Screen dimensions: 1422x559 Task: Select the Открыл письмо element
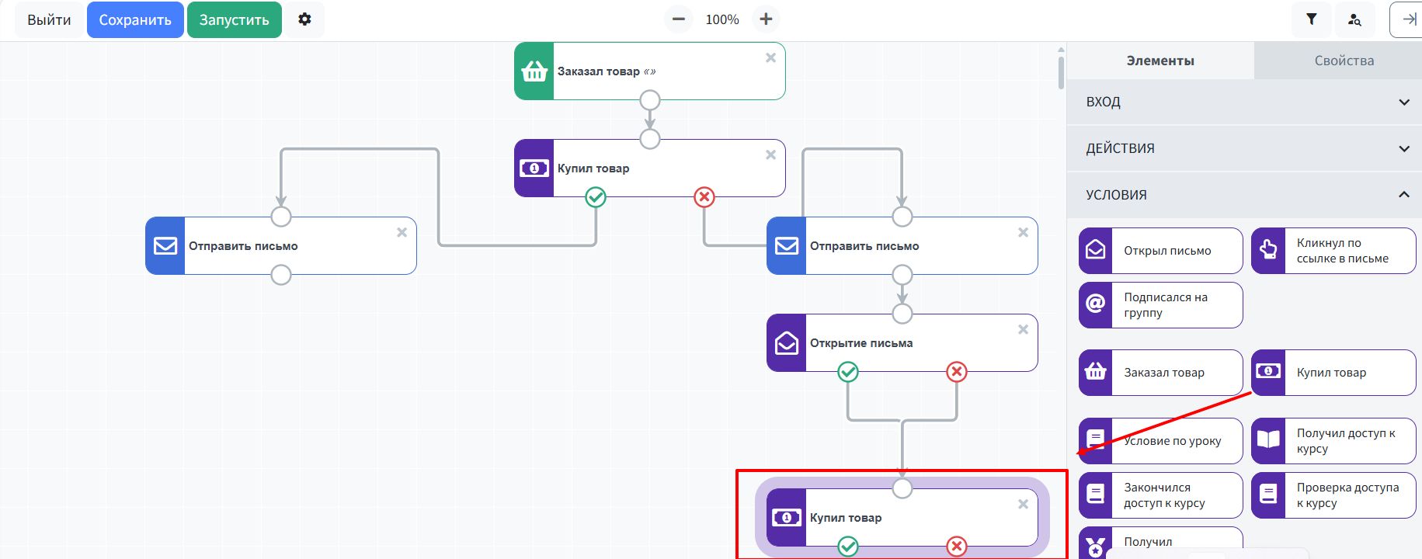(x=1160, y=251)
